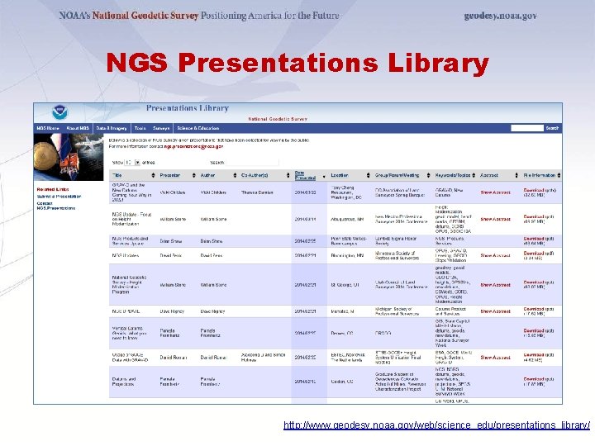Sort table by Keywords/Topics column arrows

(x=474, y=175)
